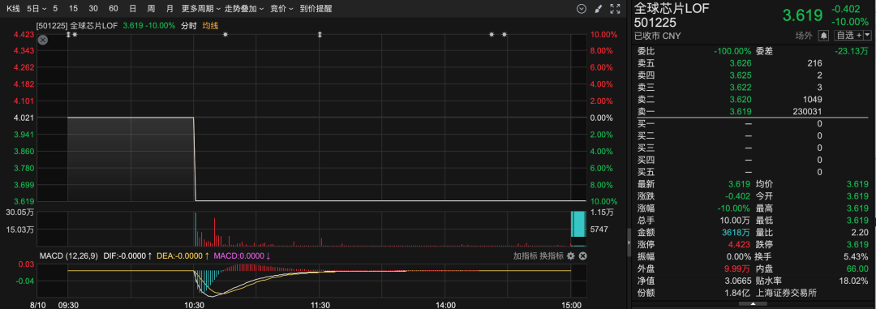Click 加指标 to add indicator
The width and height of the screenshot is (876, 309).
[525, 256]
